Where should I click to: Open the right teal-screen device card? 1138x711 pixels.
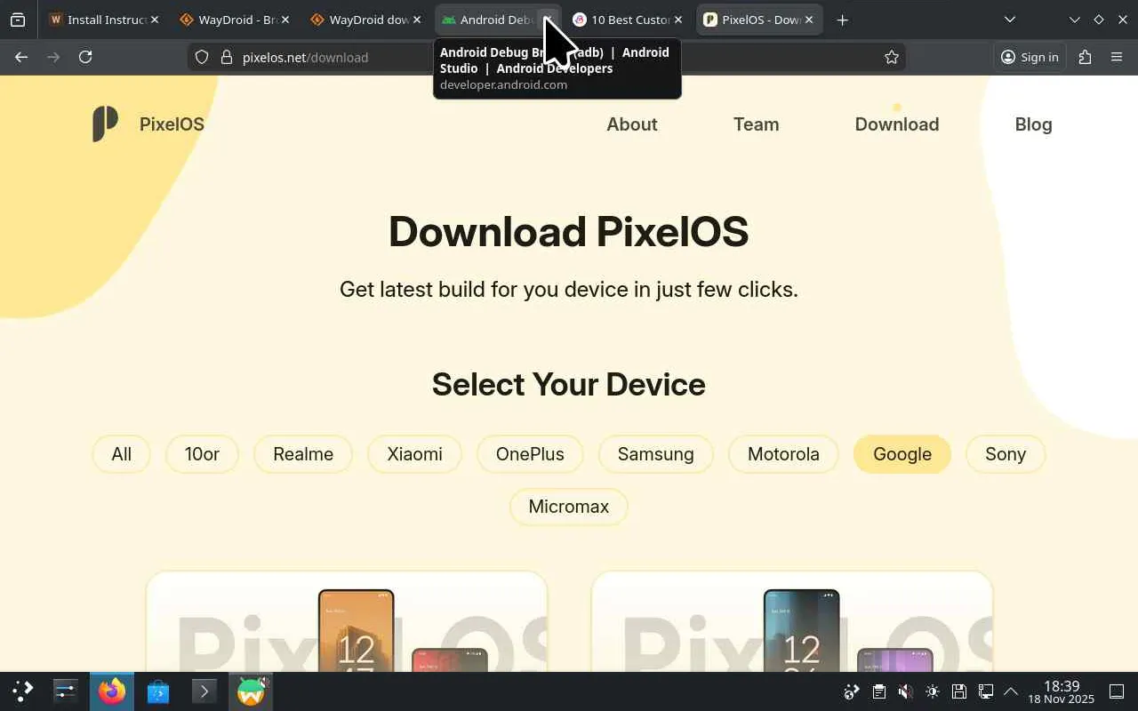(792, 621)
